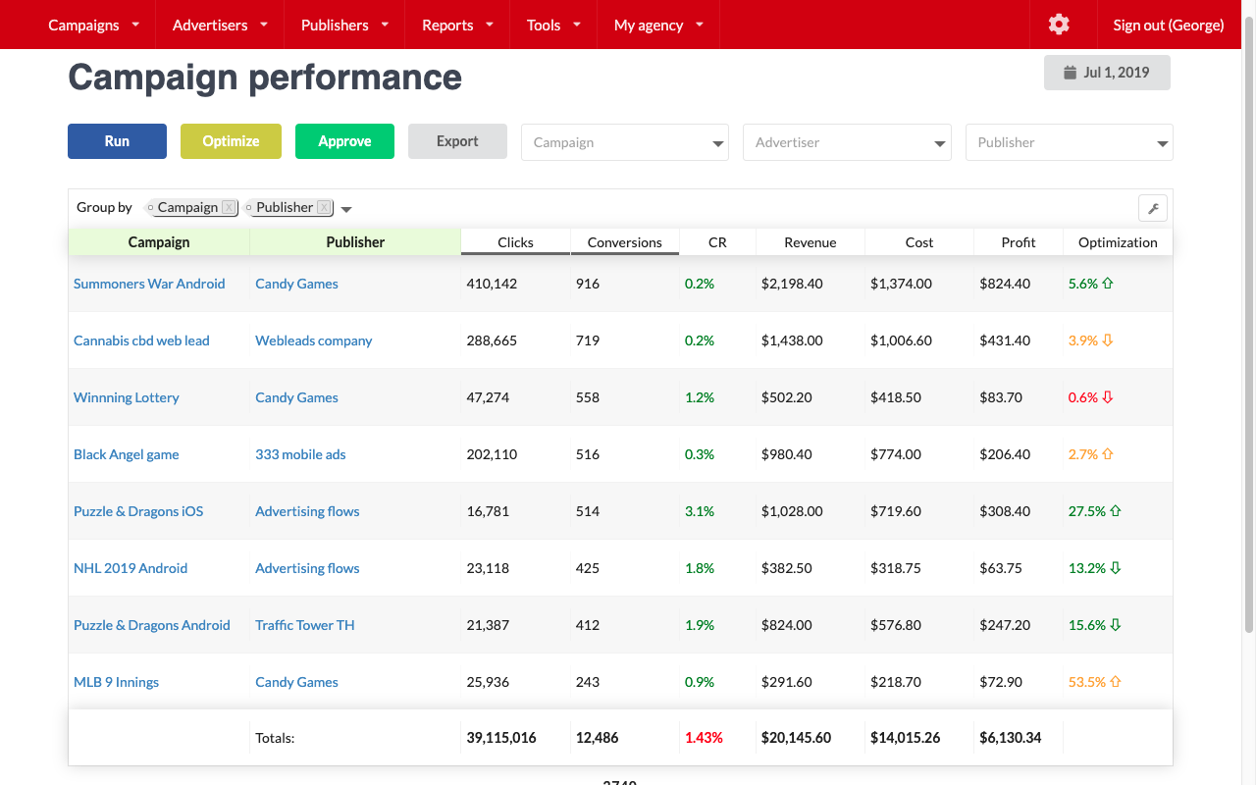
Task: Sort by the Revenue column header
Action: (x=811, y=242)
